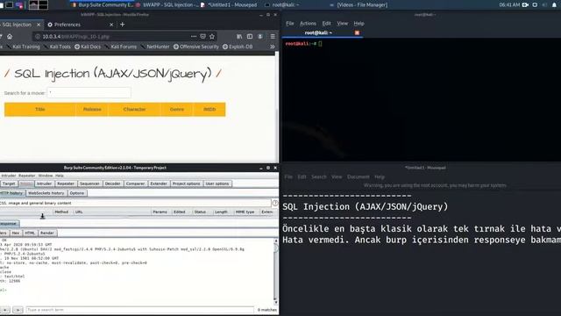Open Exploit-DB bookmark
Screen dimensions: 561x316
238,47
